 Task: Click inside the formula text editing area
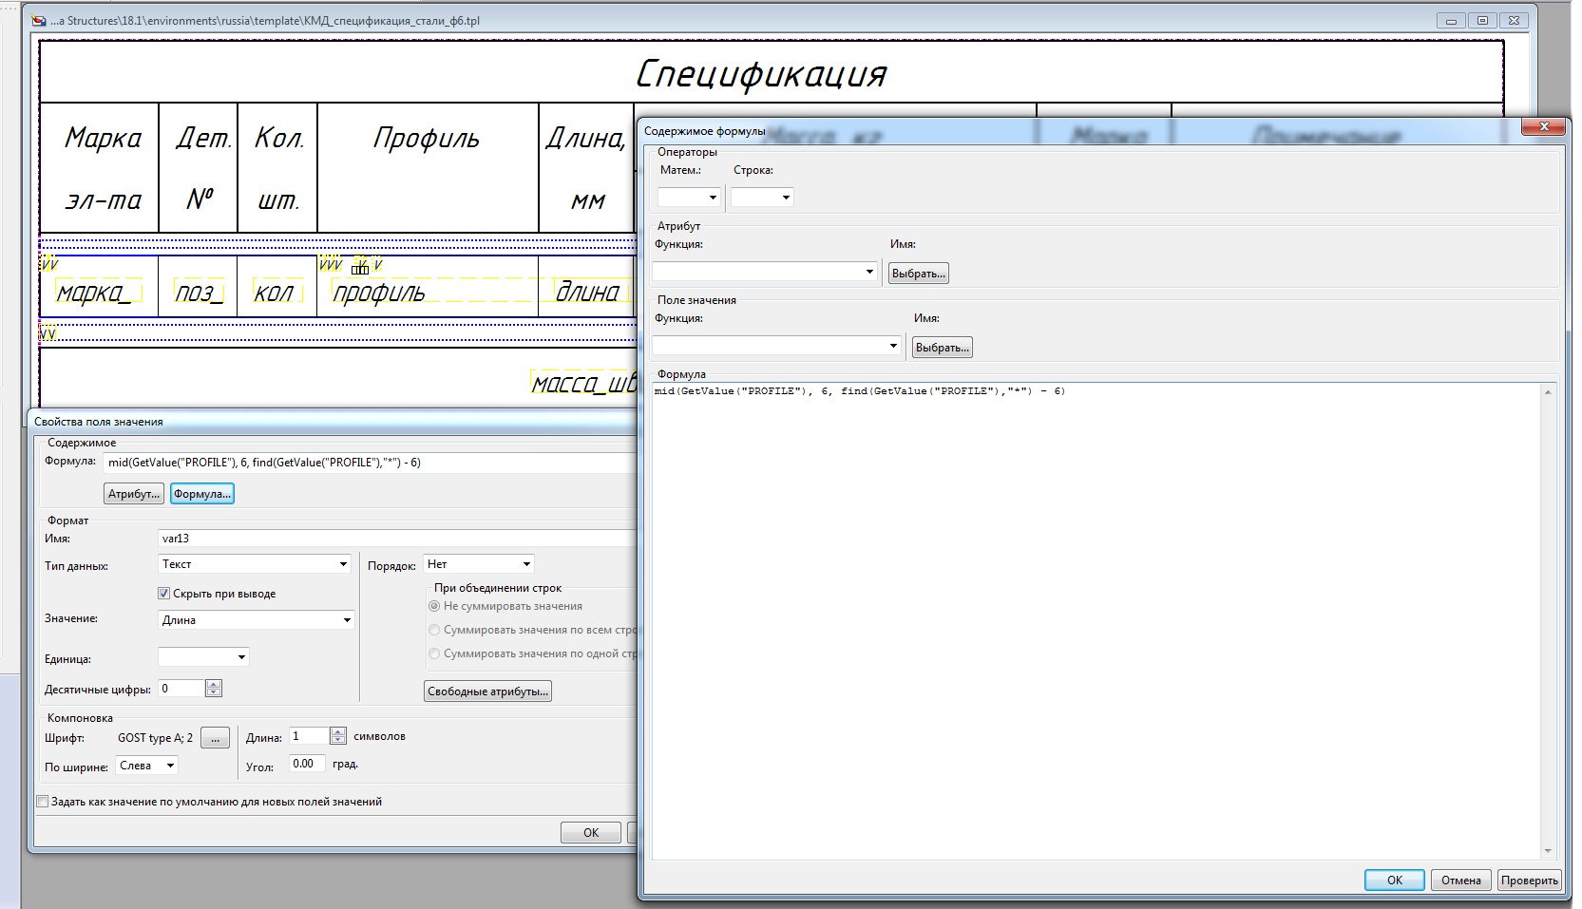coord(1093,617)
